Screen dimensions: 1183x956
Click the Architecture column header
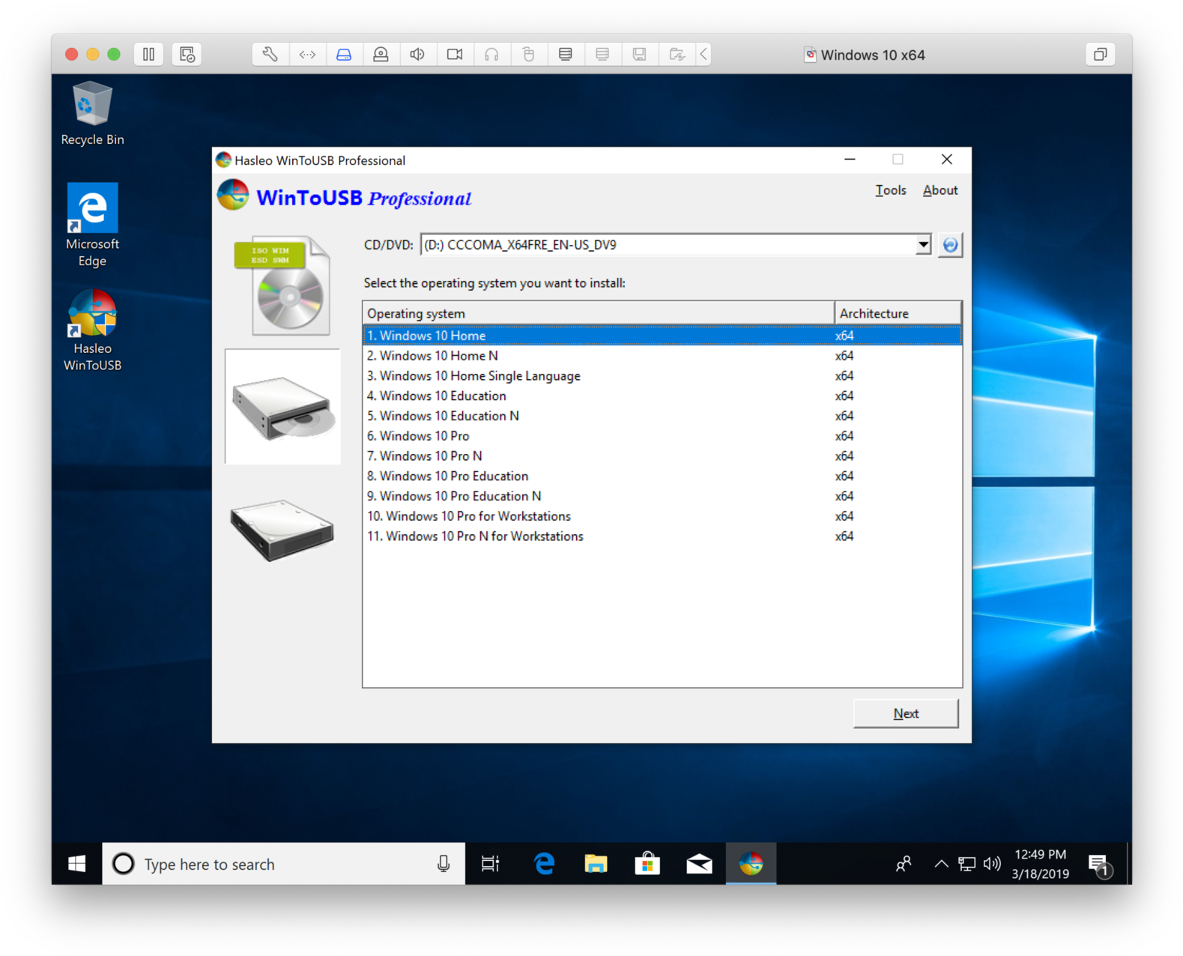click(x=897, y=313)
